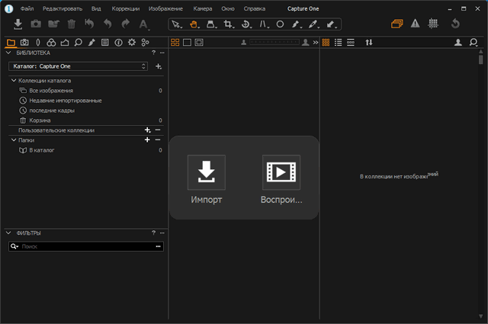
Task: Open the Каталог: Capture One dropdown
Action: pos(79,66)
